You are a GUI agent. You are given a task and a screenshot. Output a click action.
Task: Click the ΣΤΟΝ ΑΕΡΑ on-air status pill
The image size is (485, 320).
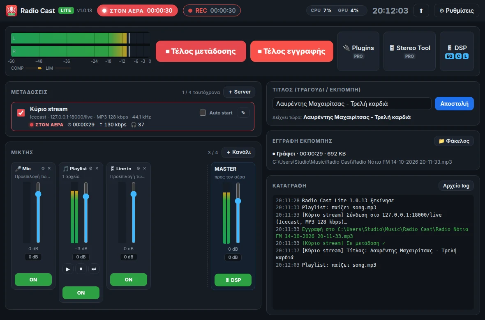pyautogui.click(x=137, y=11)
